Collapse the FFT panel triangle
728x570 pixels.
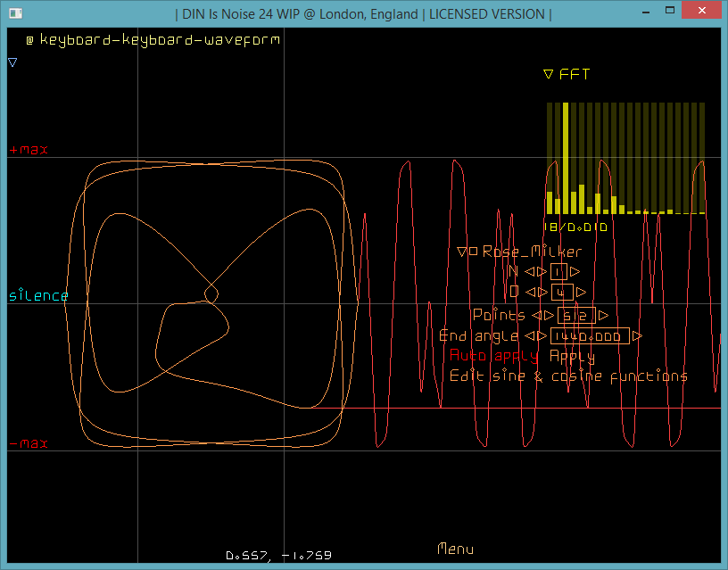[x=549, y=75]
